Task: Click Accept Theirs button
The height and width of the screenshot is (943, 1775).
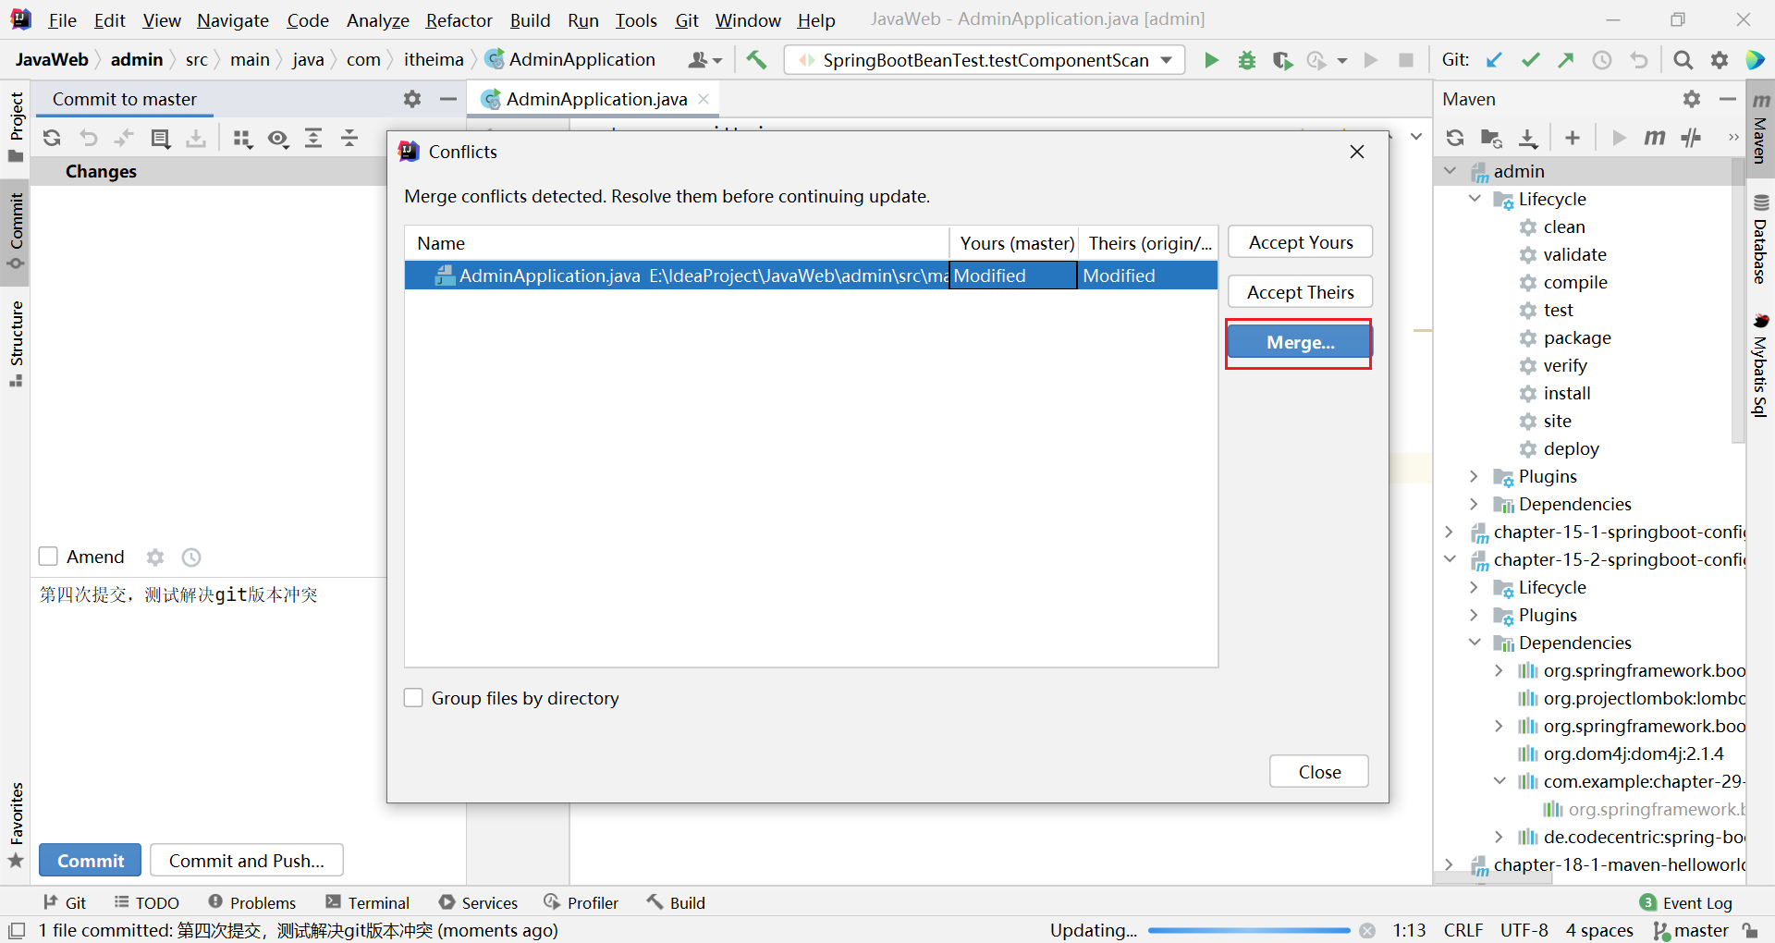Action: [x=1299, y=292]
